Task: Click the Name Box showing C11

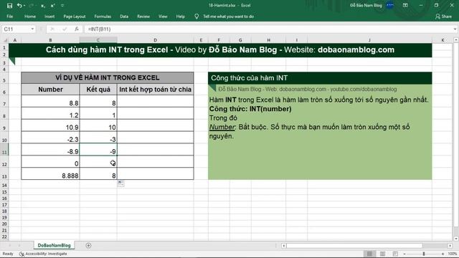Action: (x=16, y=29)
